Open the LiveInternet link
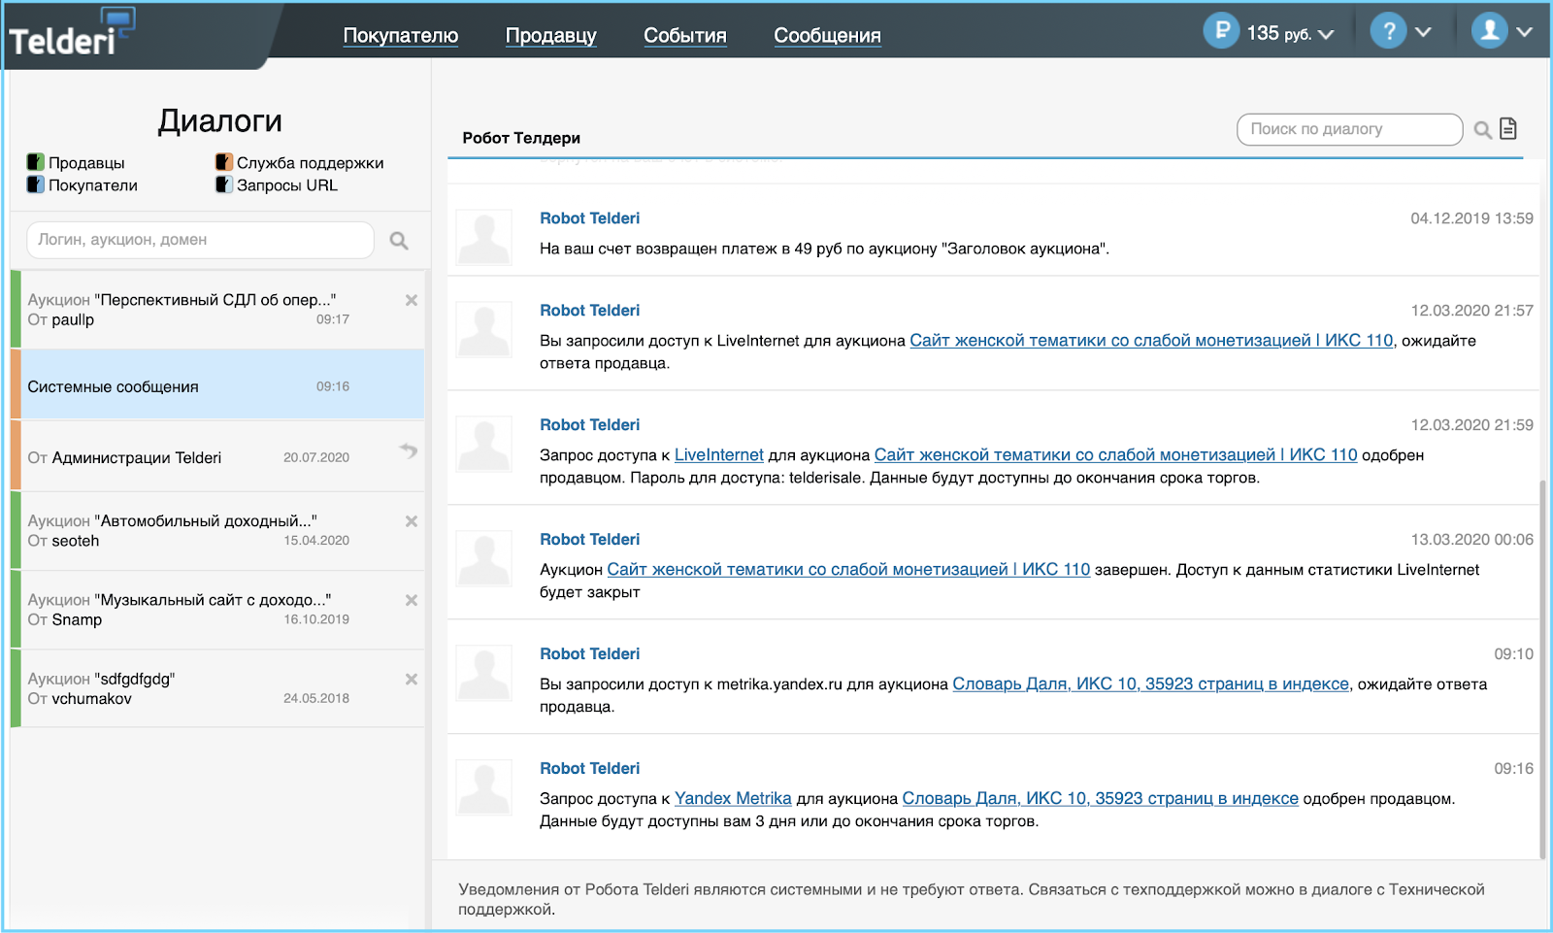This screenshot has height=933, width=1553. [719, 455]
